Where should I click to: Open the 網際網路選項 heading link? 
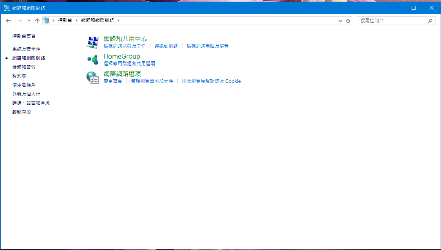click(122, 74)
